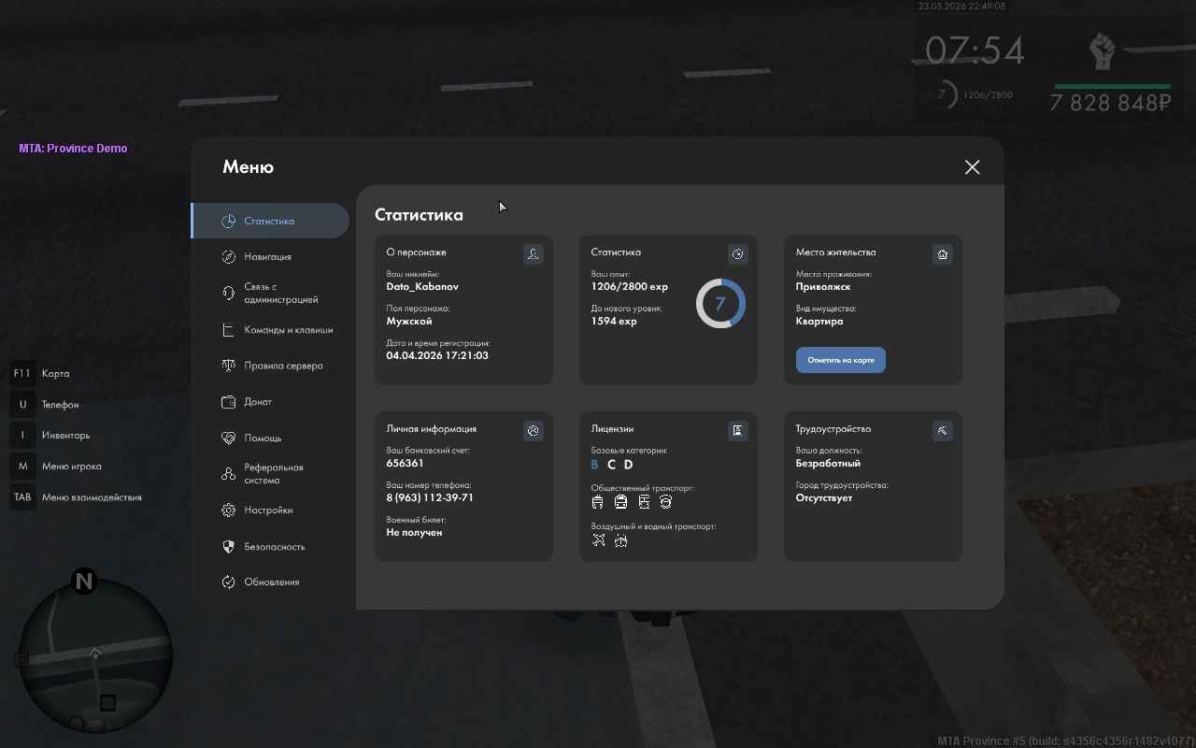This screenshot has width=1196, height=748.
Task: Click the pickaxe icon in Трудоустройство card
Action: pos(942,430)
